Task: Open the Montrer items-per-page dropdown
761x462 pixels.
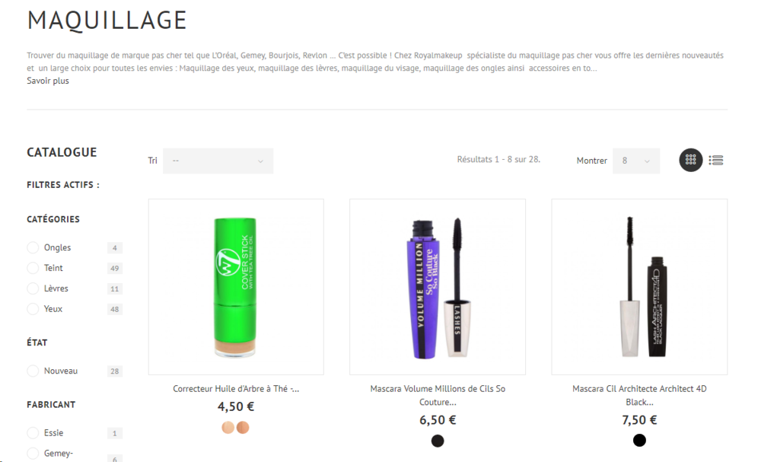Action: tap(636, 161)
